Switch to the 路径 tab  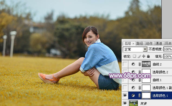[x=140, y=44]
